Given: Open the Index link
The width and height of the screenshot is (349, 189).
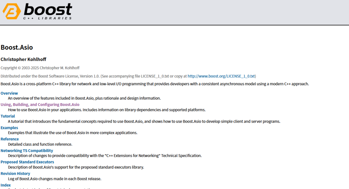Looking at the screenshot, I should [x=6, y=185].
